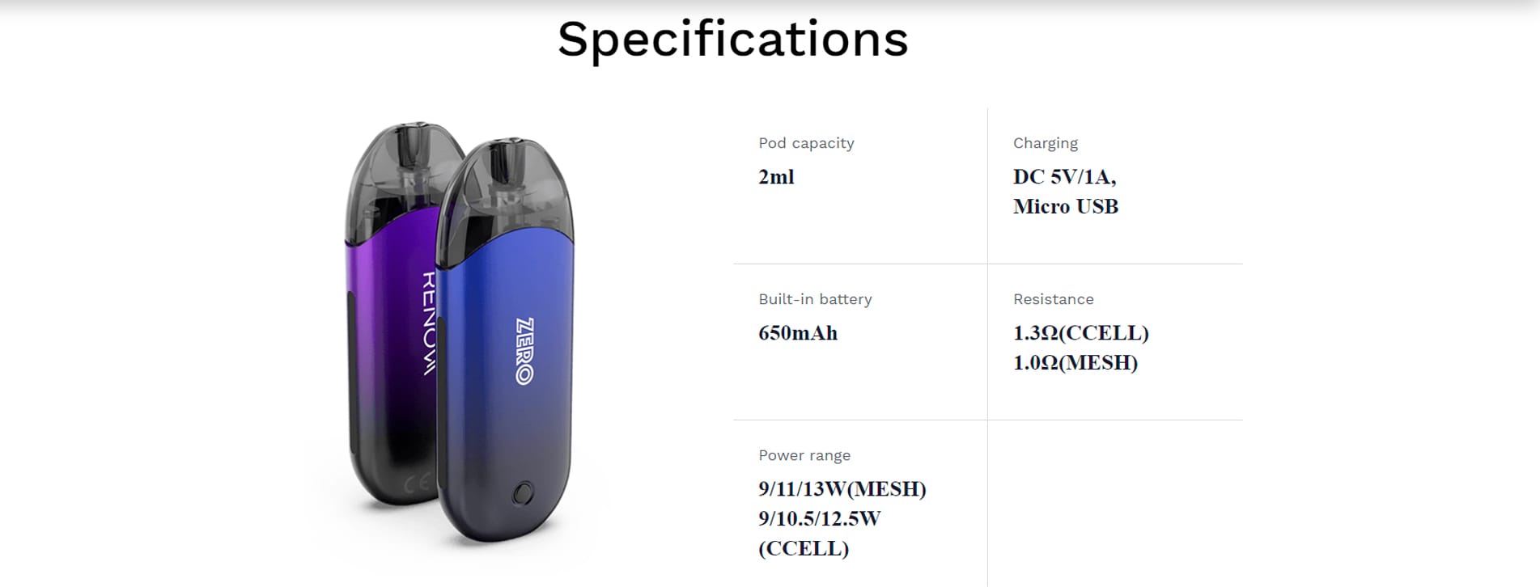This screenshot has width=1540, height=587.
Task: Select the blue ZERO pod device image
Action: tap(505, 340)
